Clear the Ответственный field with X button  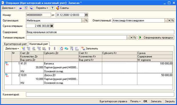[169, 21]
